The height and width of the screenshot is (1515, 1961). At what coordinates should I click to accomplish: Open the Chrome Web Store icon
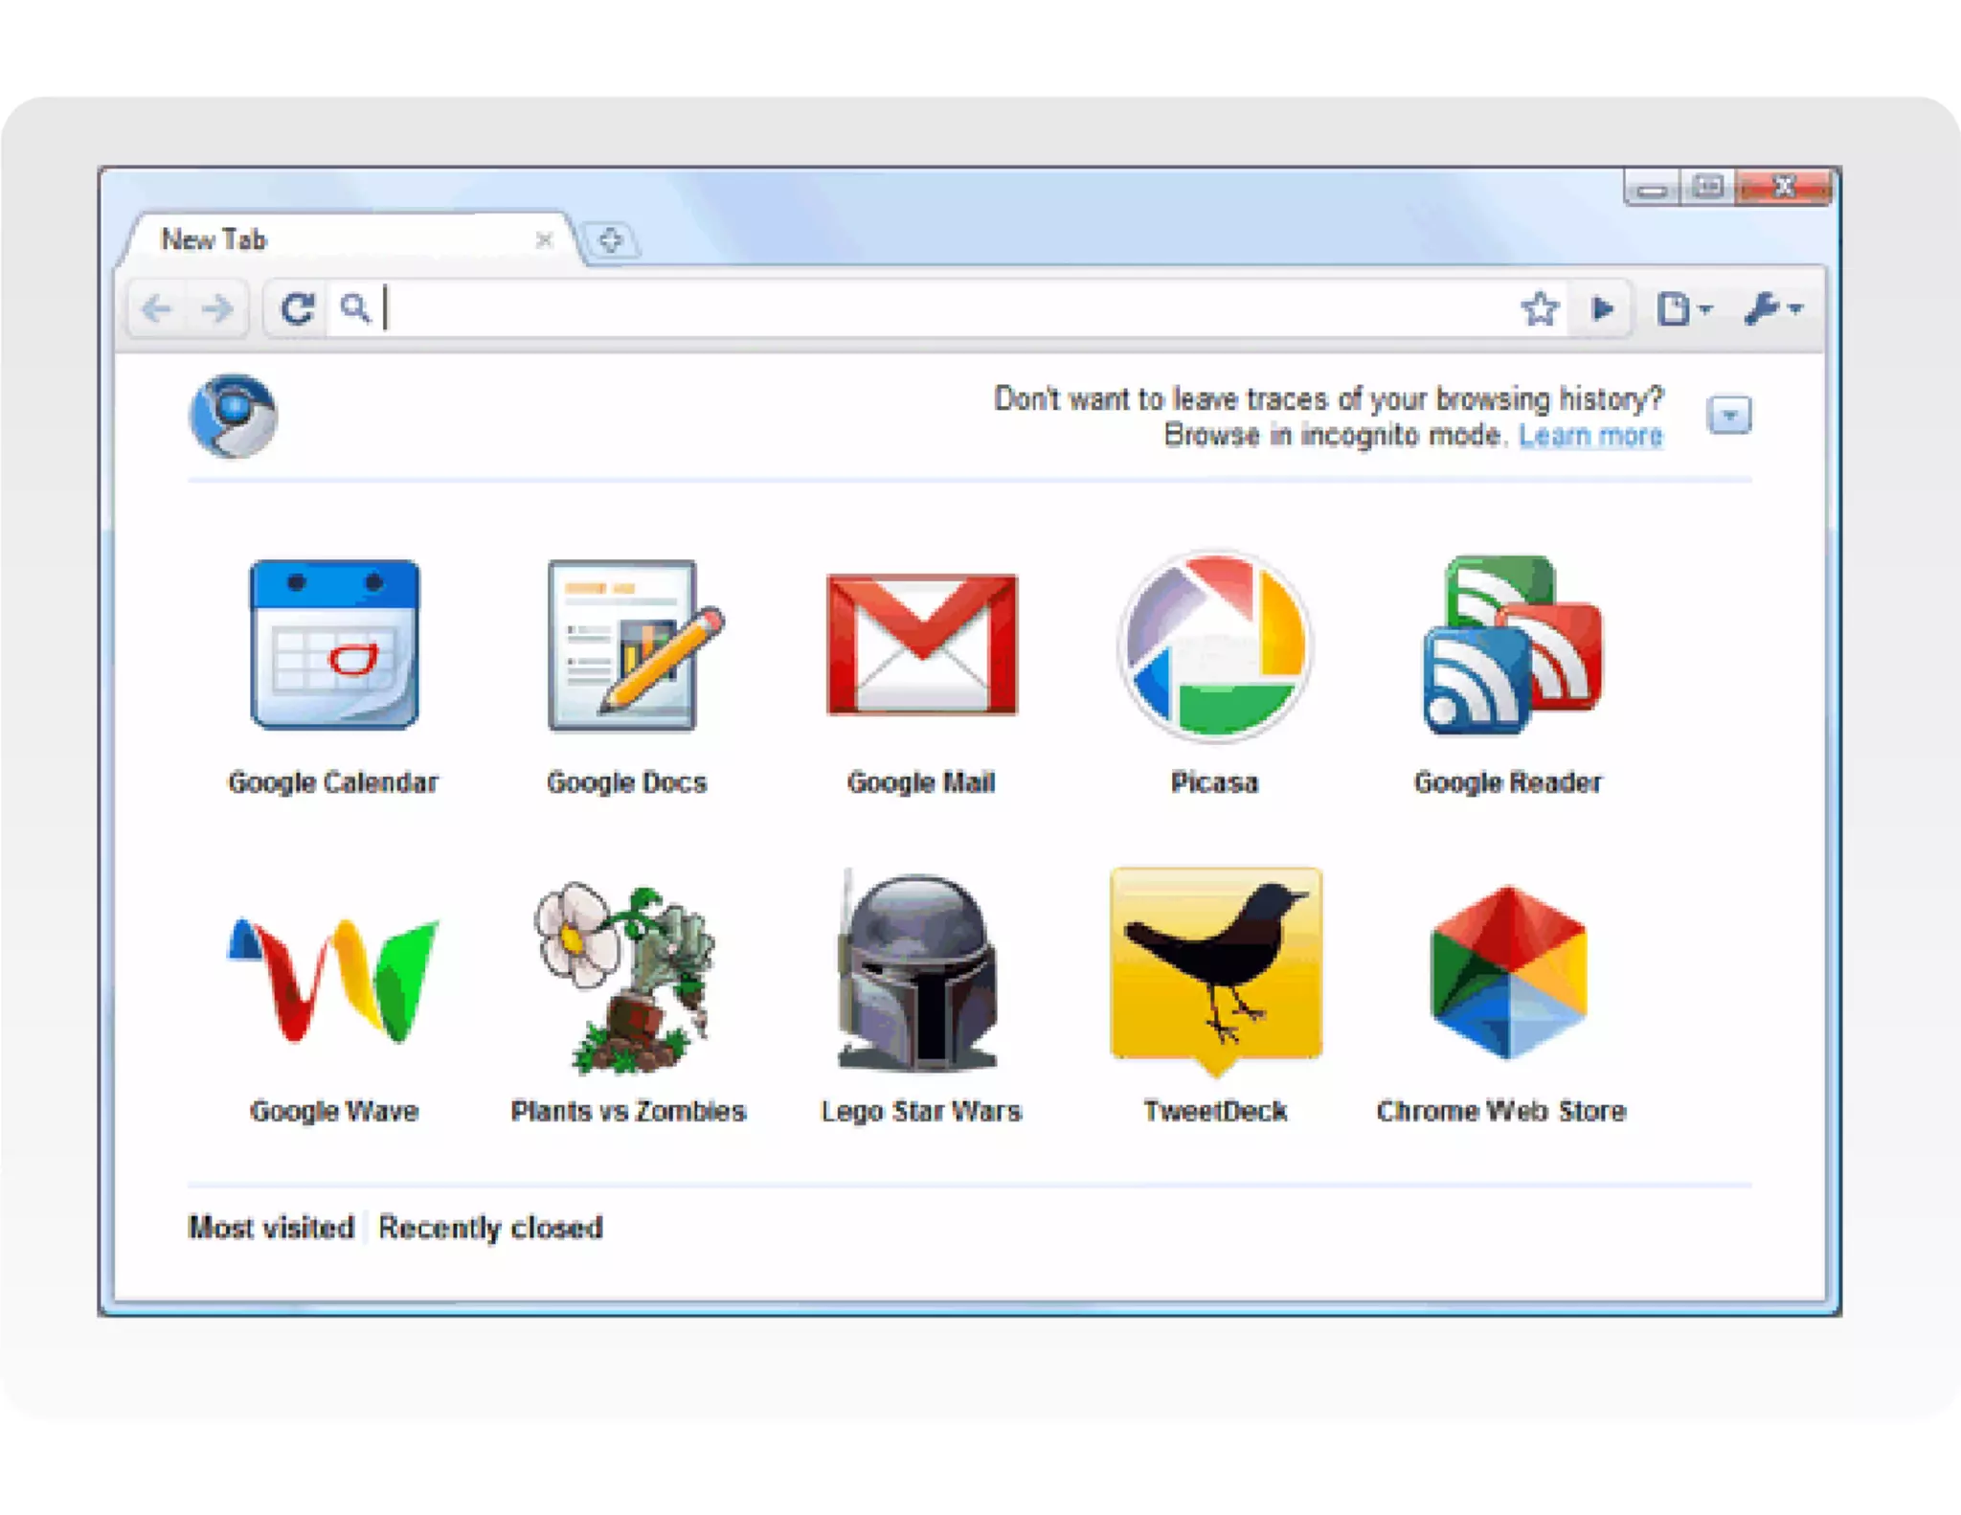[x=1509, y=973]
